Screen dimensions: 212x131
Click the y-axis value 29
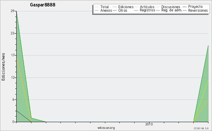click(13, 11)
